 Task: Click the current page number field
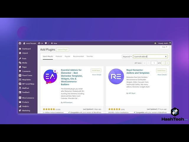[x=154, y=63]
